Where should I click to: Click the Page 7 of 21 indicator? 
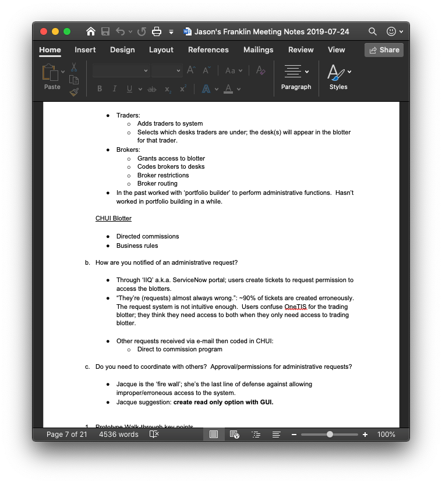[67, 435]
